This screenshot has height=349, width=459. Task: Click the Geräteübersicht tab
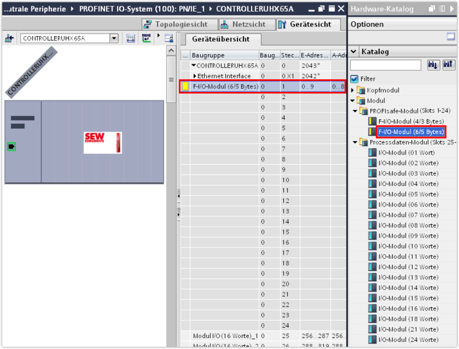[220, 39]
